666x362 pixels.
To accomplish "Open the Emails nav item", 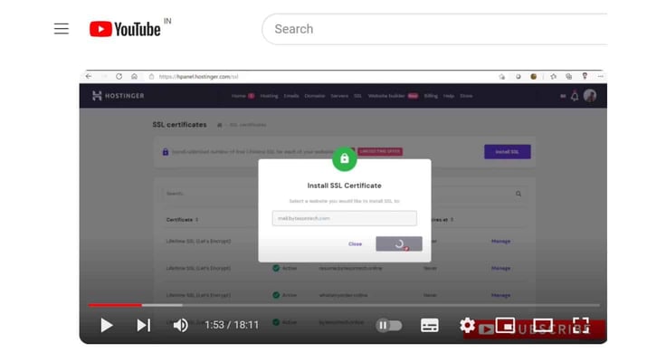I will click(291, 96).
